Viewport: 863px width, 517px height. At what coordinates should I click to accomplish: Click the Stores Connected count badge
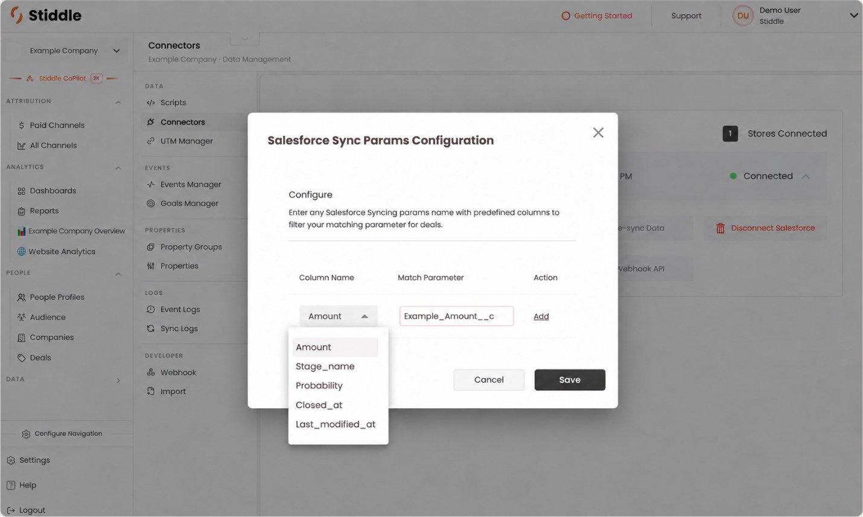tap(730, 134)
